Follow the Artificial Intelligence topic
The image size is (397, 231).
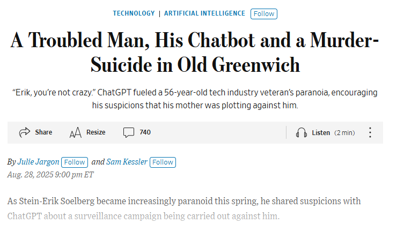pyautogui.click(x=264, y=13)
